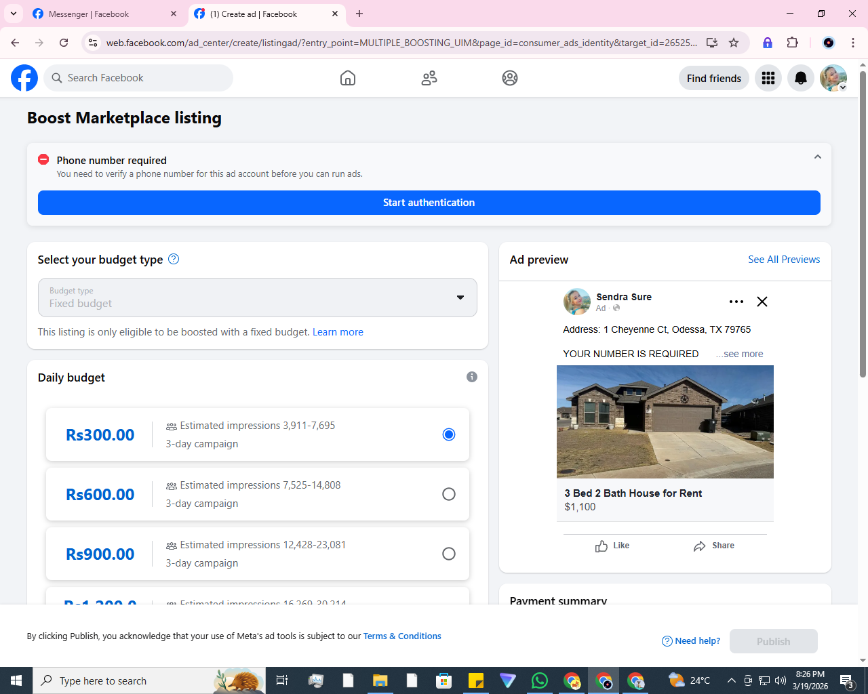Click the install app icon in address bar

coord(712,43)
